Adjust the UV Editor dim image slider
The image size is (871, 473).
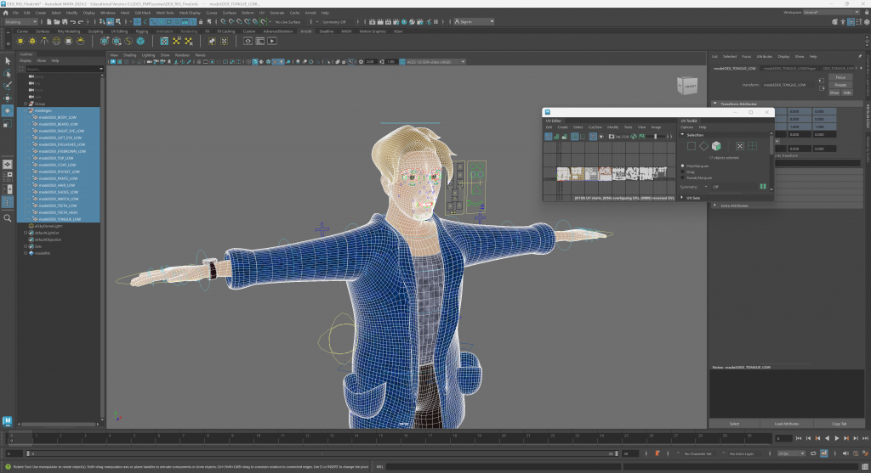pyautogui.click(x=653, y=136)
